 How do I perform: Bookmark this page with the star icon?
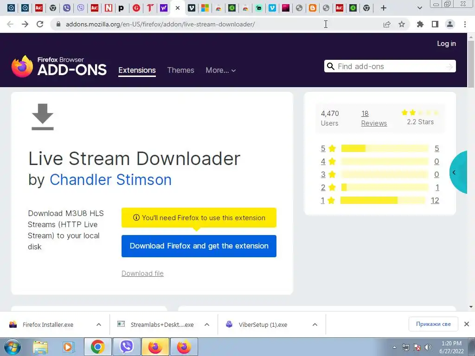402,24
